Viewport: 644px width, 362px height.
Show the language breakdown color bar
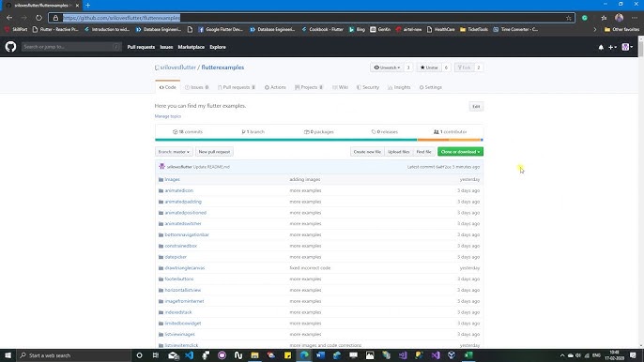tap(319, 140)
